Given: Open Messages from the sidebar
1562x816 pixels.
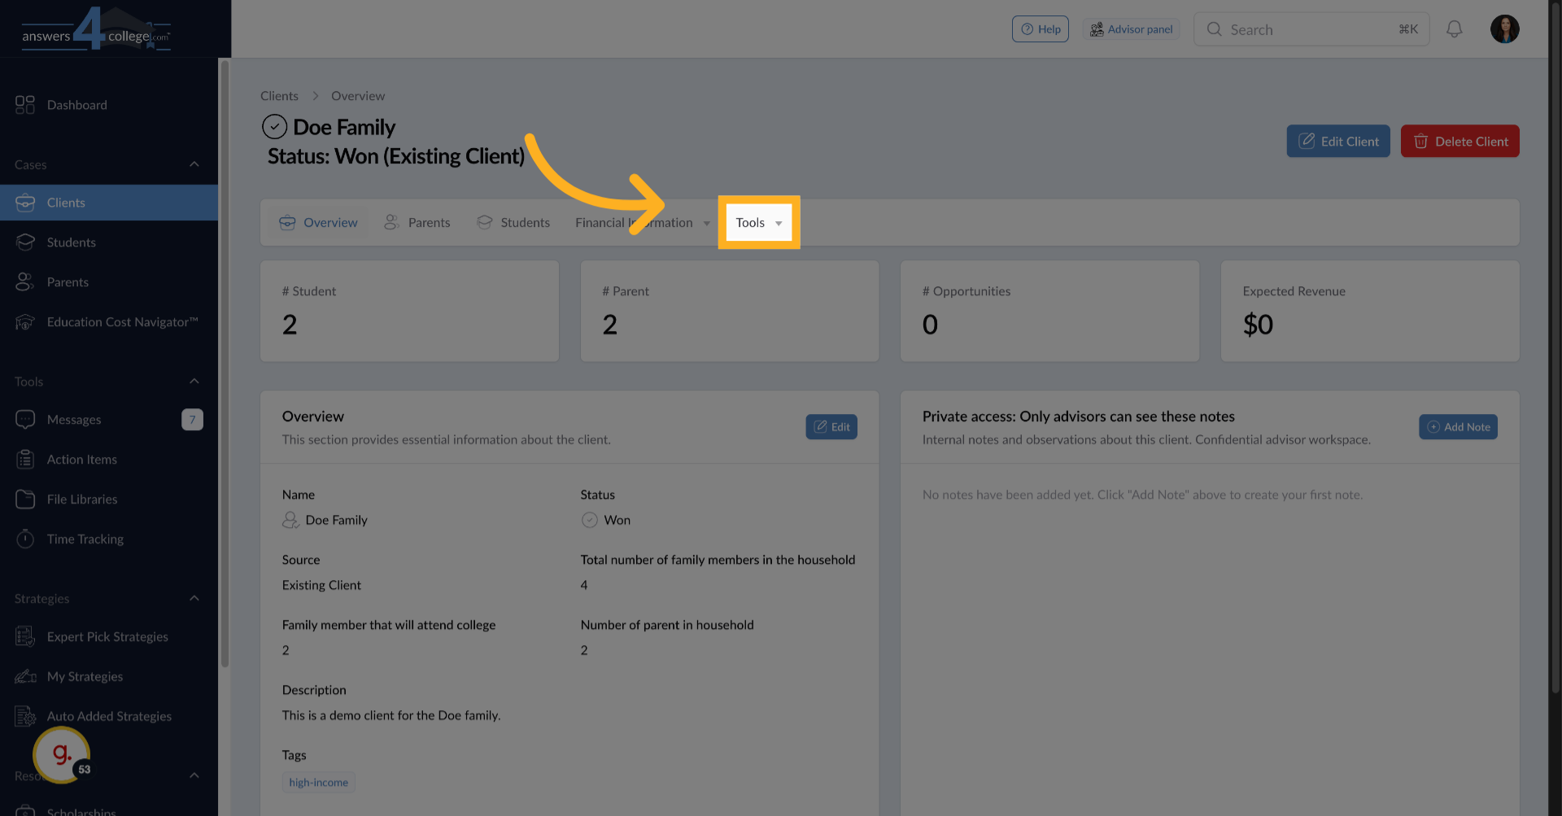Looking at the screenshot, I should click(74, 420).
